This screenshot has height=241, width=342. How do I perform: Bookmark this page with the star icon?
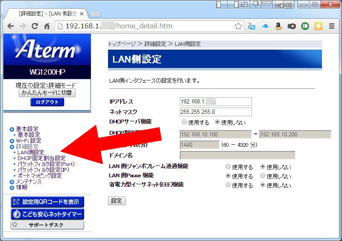point(238,26)
